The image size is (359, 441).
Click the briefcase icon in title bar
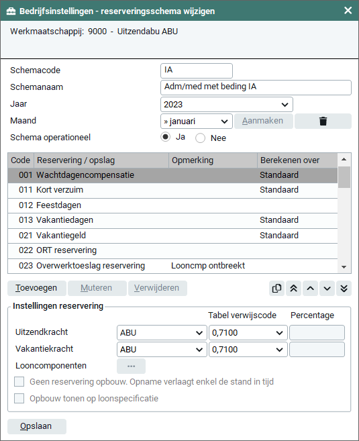(11, 11)
